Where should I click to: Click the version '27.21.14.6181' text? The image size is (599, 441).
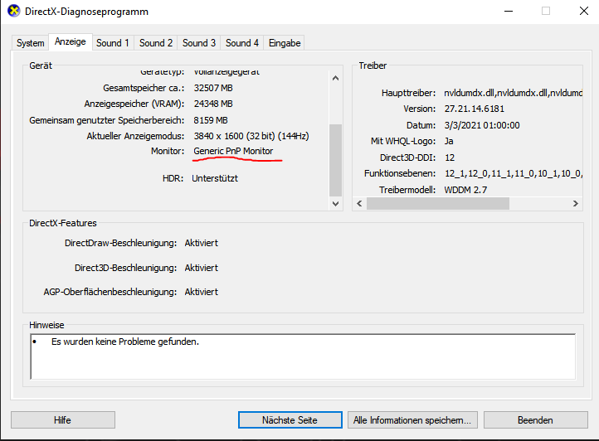tap(475, 109)
